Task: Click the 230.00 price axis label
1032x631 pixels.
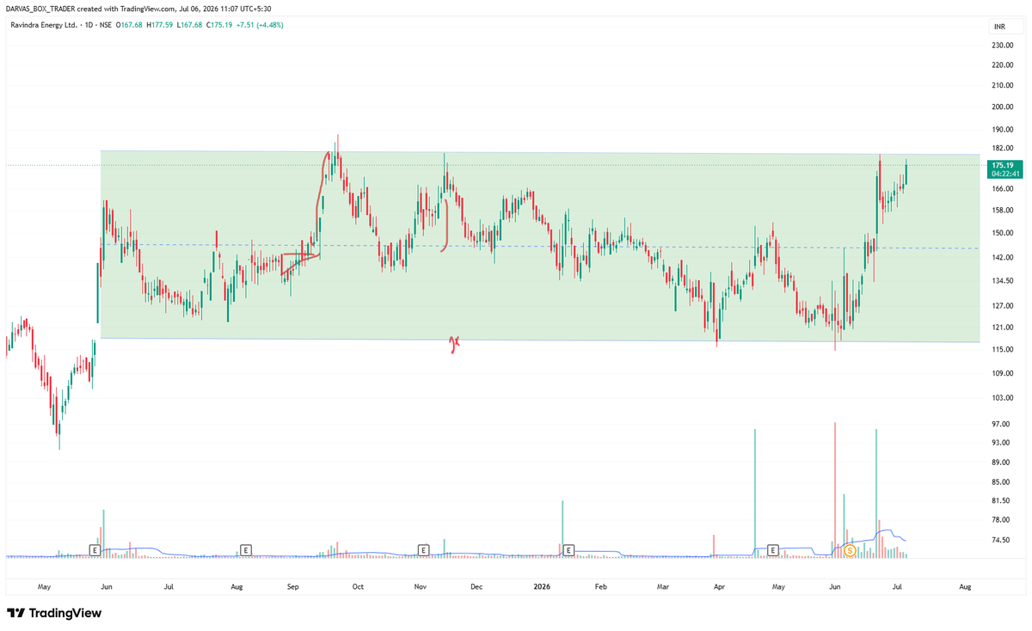Action: pos(1002,45)
